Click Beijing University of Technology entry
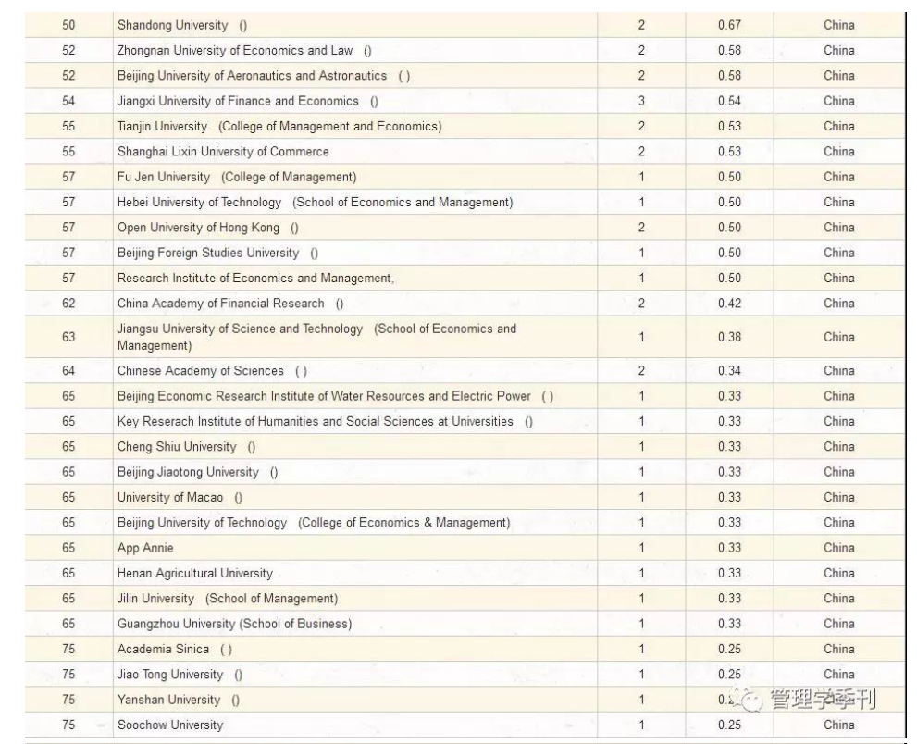Viewport: 917px width, 744px height. pos(314,522)
